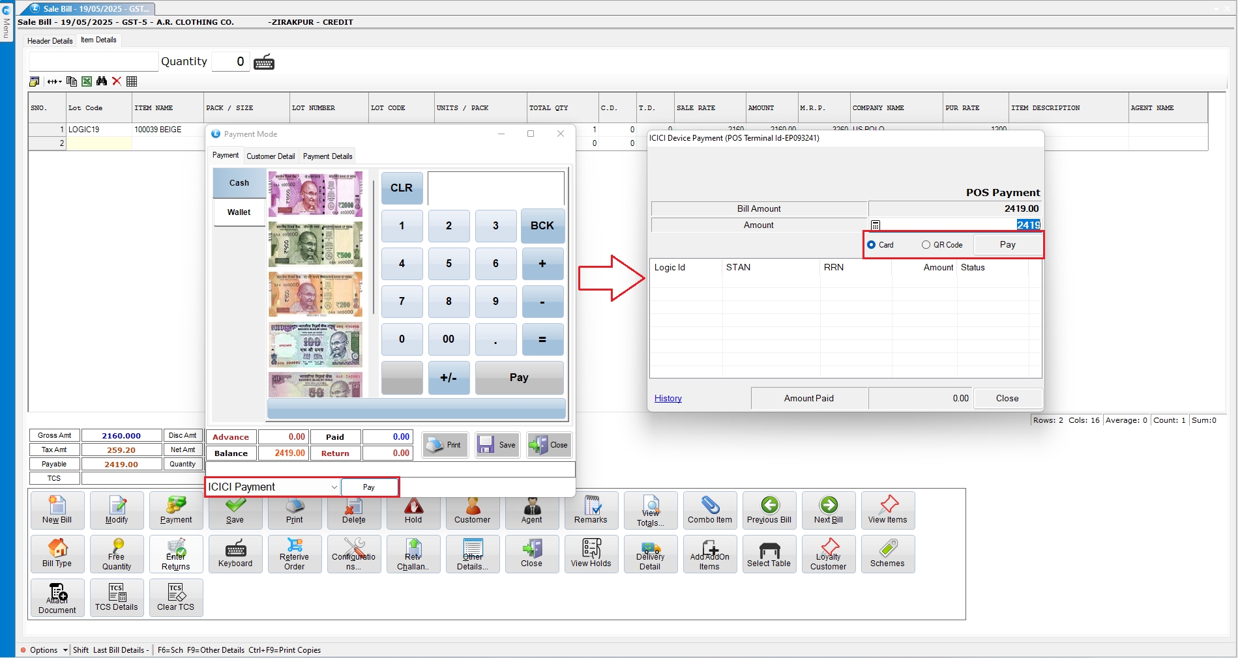The height and width of the screenshot is (658, 1238).
Task: Switch to the Customer Detail tab
Action: [x=271, y=156]
